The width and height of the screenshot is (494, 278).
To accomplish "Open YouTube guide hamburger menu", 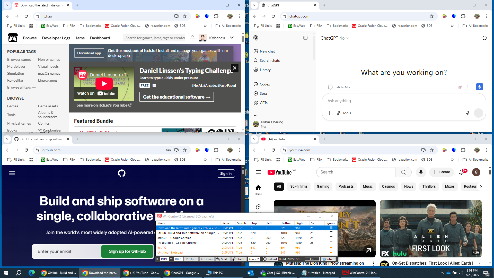I will tap(258, 172).
